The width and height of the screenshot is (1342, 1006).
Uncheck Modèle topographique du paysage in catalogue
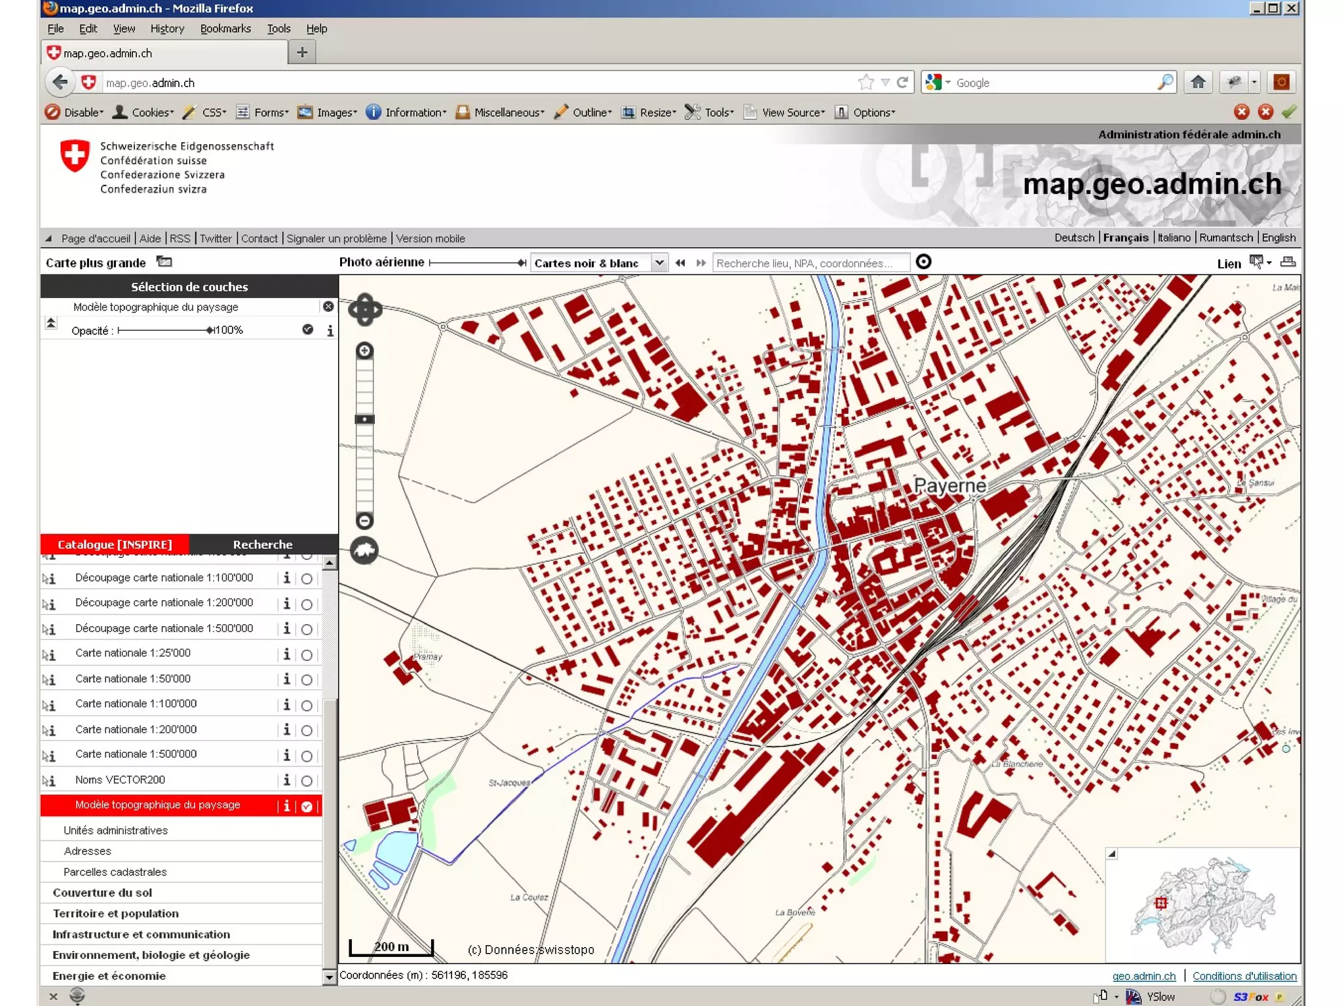coord(306,806)
